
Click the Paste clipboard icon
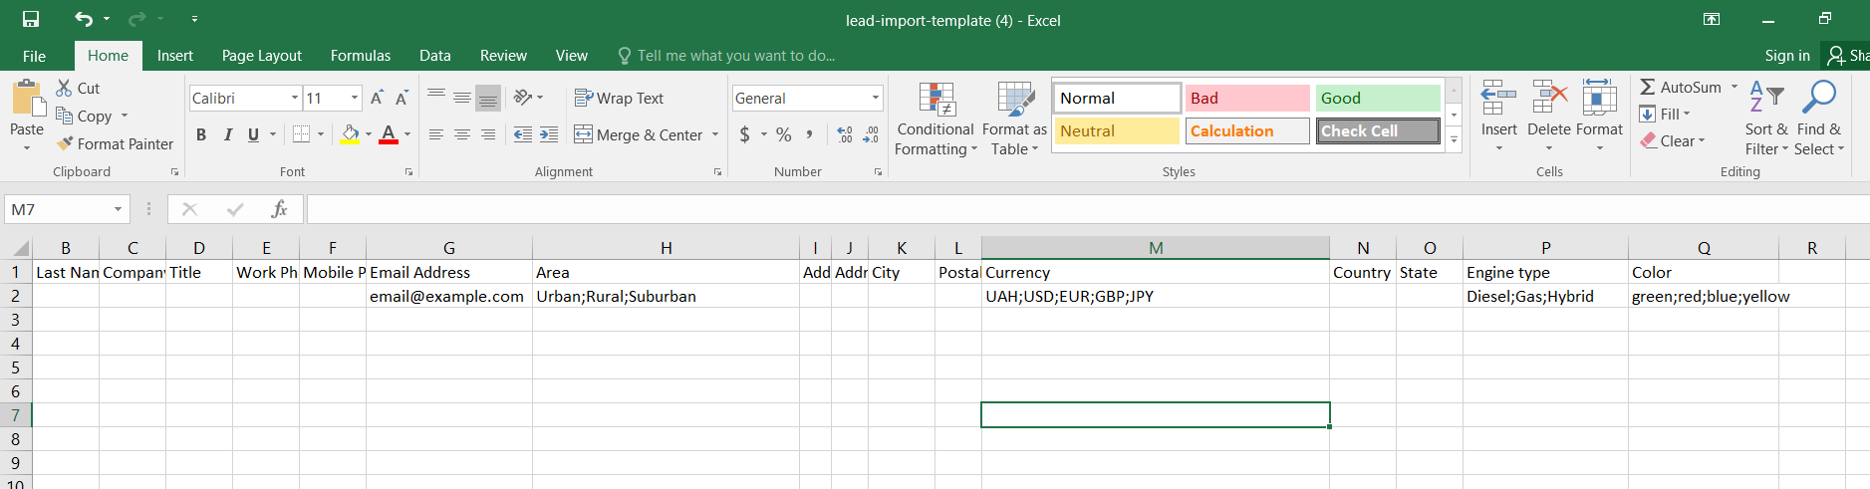pyautogui.click(x=27, y=100)
